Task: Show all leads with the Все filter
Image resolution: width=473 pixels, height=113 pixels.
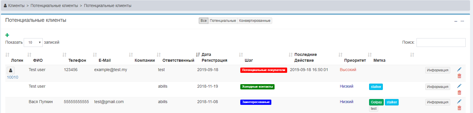Action: [x=203, y=21]
